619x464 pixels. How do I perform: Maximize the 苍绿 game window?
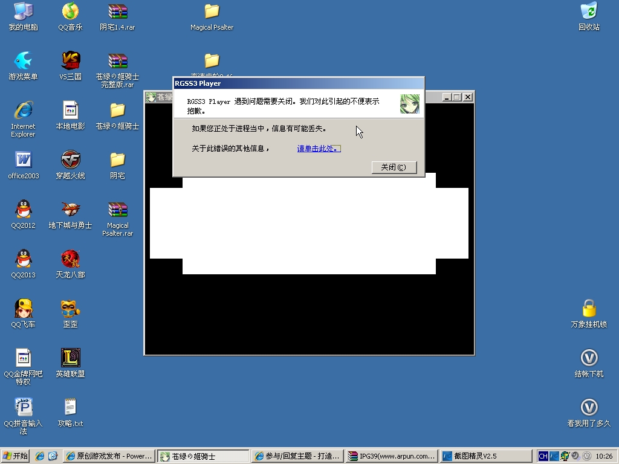click(457, 97)
